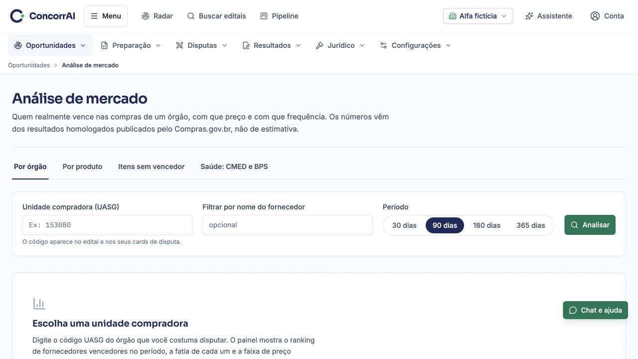The height and width of the screenshot is (359, 638).
Task: Open the Pipeline board
Action: tap(279, 16)
